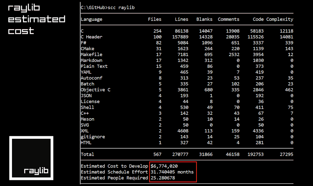The width and height of the screenshot is (313, 186).
Task: Click C Header code value 115526
Action: click(x=256, y=37)
